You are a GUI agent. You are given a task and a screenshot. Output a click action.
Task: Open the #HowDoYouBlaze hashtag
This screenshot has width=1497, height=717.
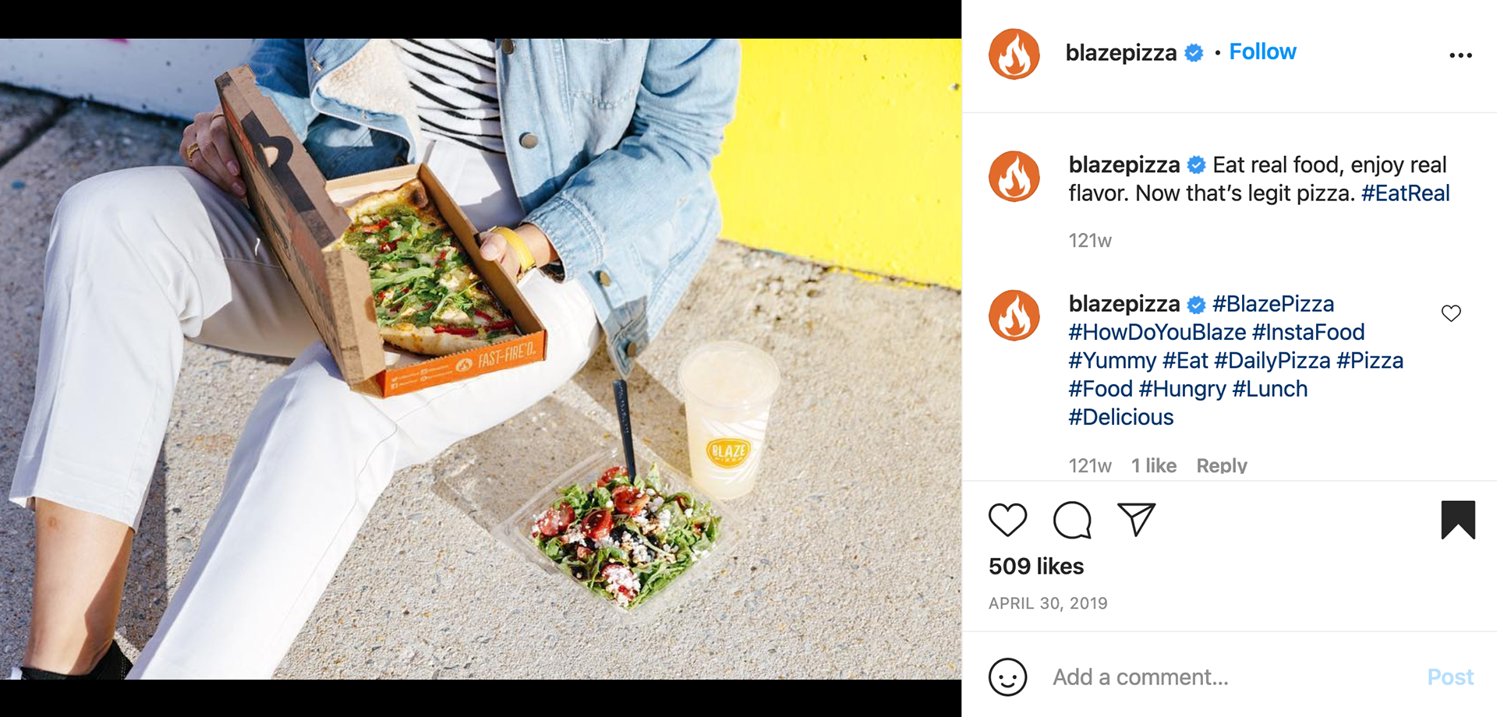pos(1156,333)
